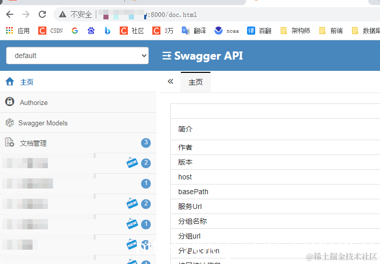
Task: Open the 数据库 bookmark folder
Action: 366,31
